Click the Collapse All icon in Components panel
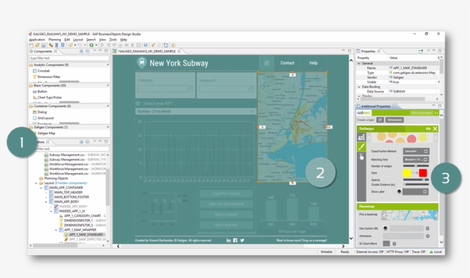Image resolution: width=470 pixels, height=278 pixels. coord(88,51)
